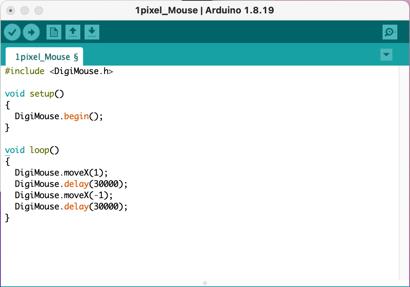Open the Serial Monitor magnifier icon
The height and width of the screenshot is (287, 410).
coord(390,32)
